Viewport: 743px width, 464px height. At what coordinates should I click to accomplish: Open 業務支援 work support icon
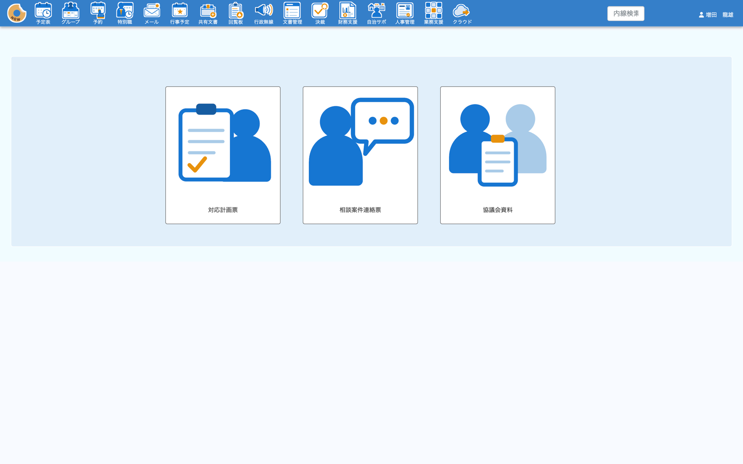[x=433, y=13]
